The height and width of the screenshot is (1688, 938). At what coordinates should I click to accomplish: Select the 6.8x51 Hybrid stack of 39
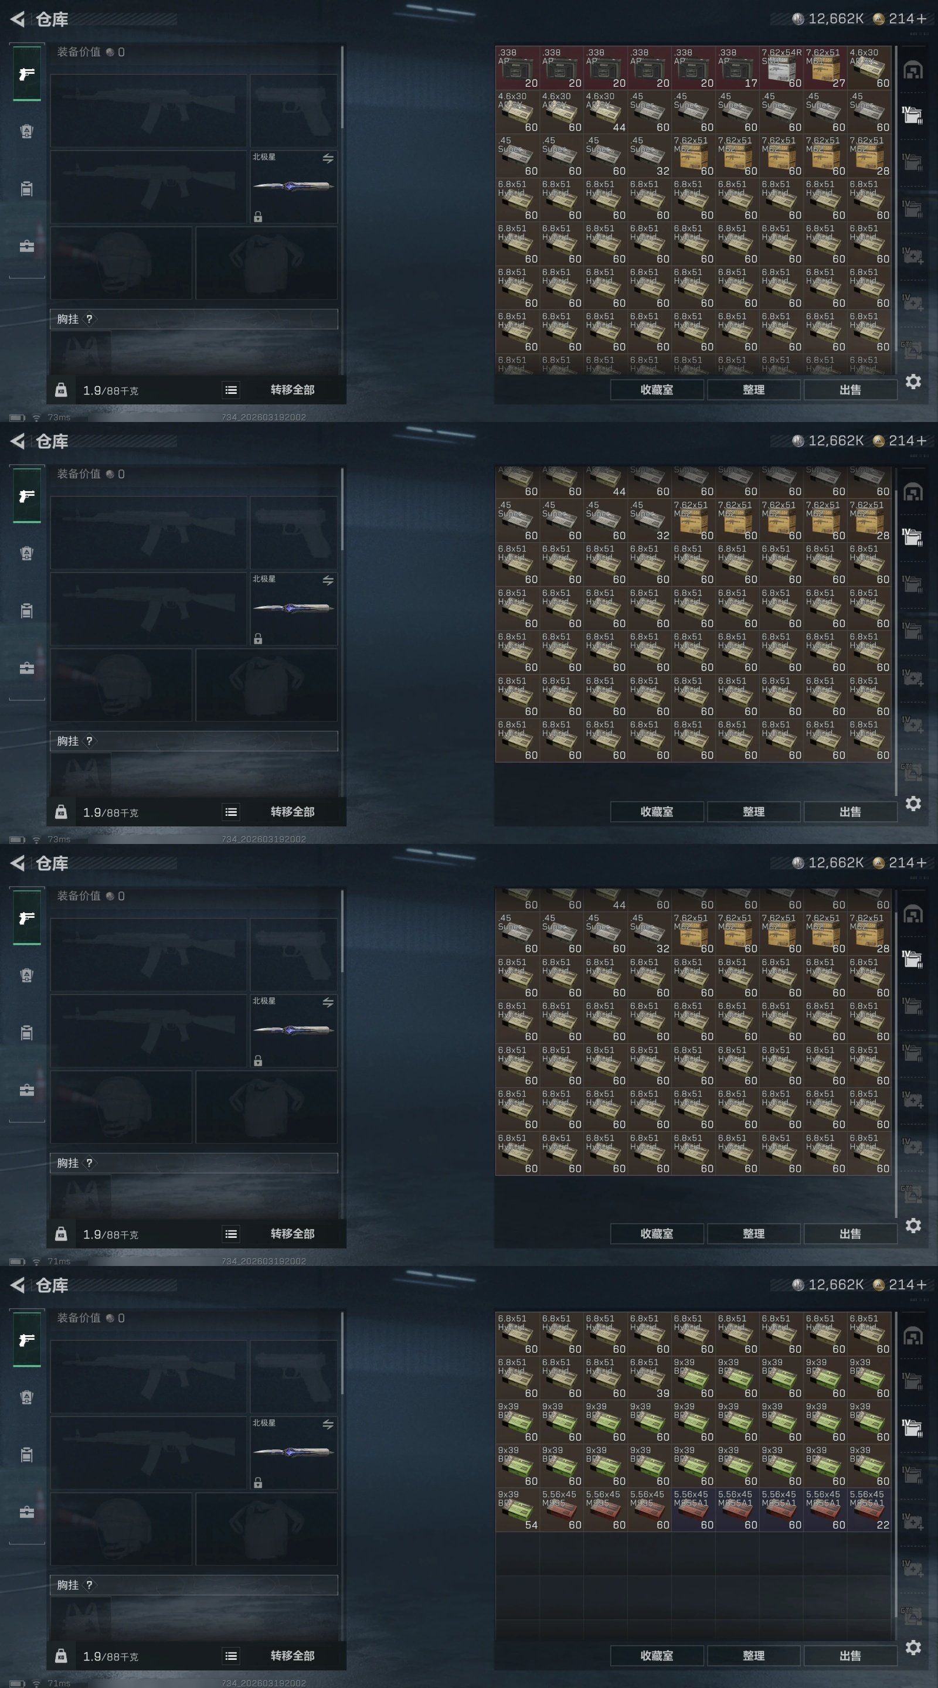click(x=649, y=1377)
